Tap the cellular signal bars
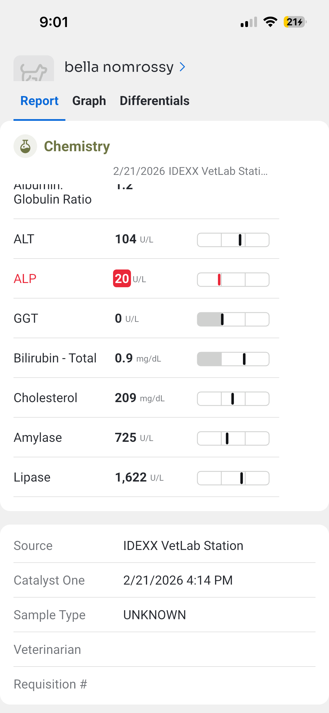The height and width of the screenshot is (713, 329). pos(249,22)
